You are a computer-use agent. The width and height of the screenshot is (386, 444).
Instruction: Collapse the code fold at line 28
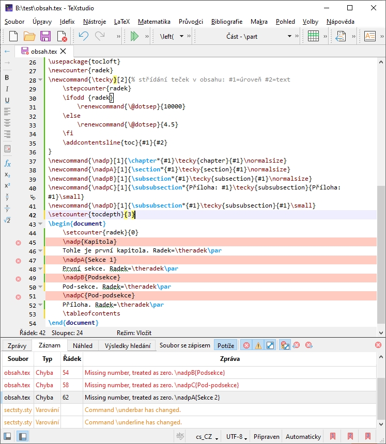[x=40, y=81]
